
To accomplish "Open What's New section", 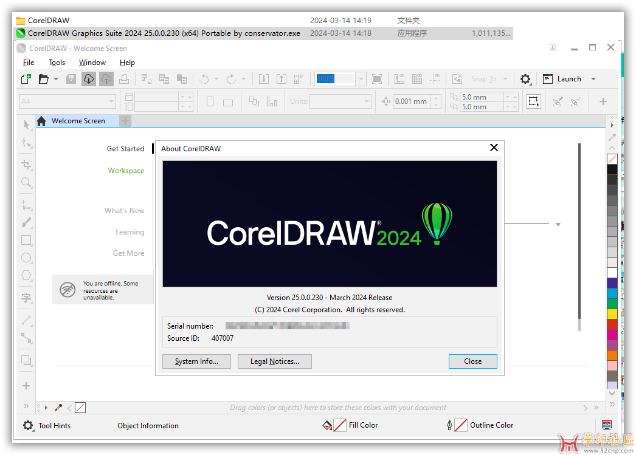I will [124, 211].
